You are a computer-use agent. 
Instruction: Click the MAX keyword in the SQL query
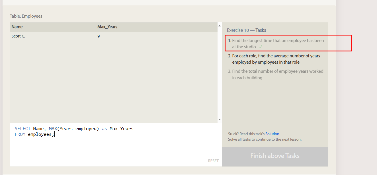[53, 129]
